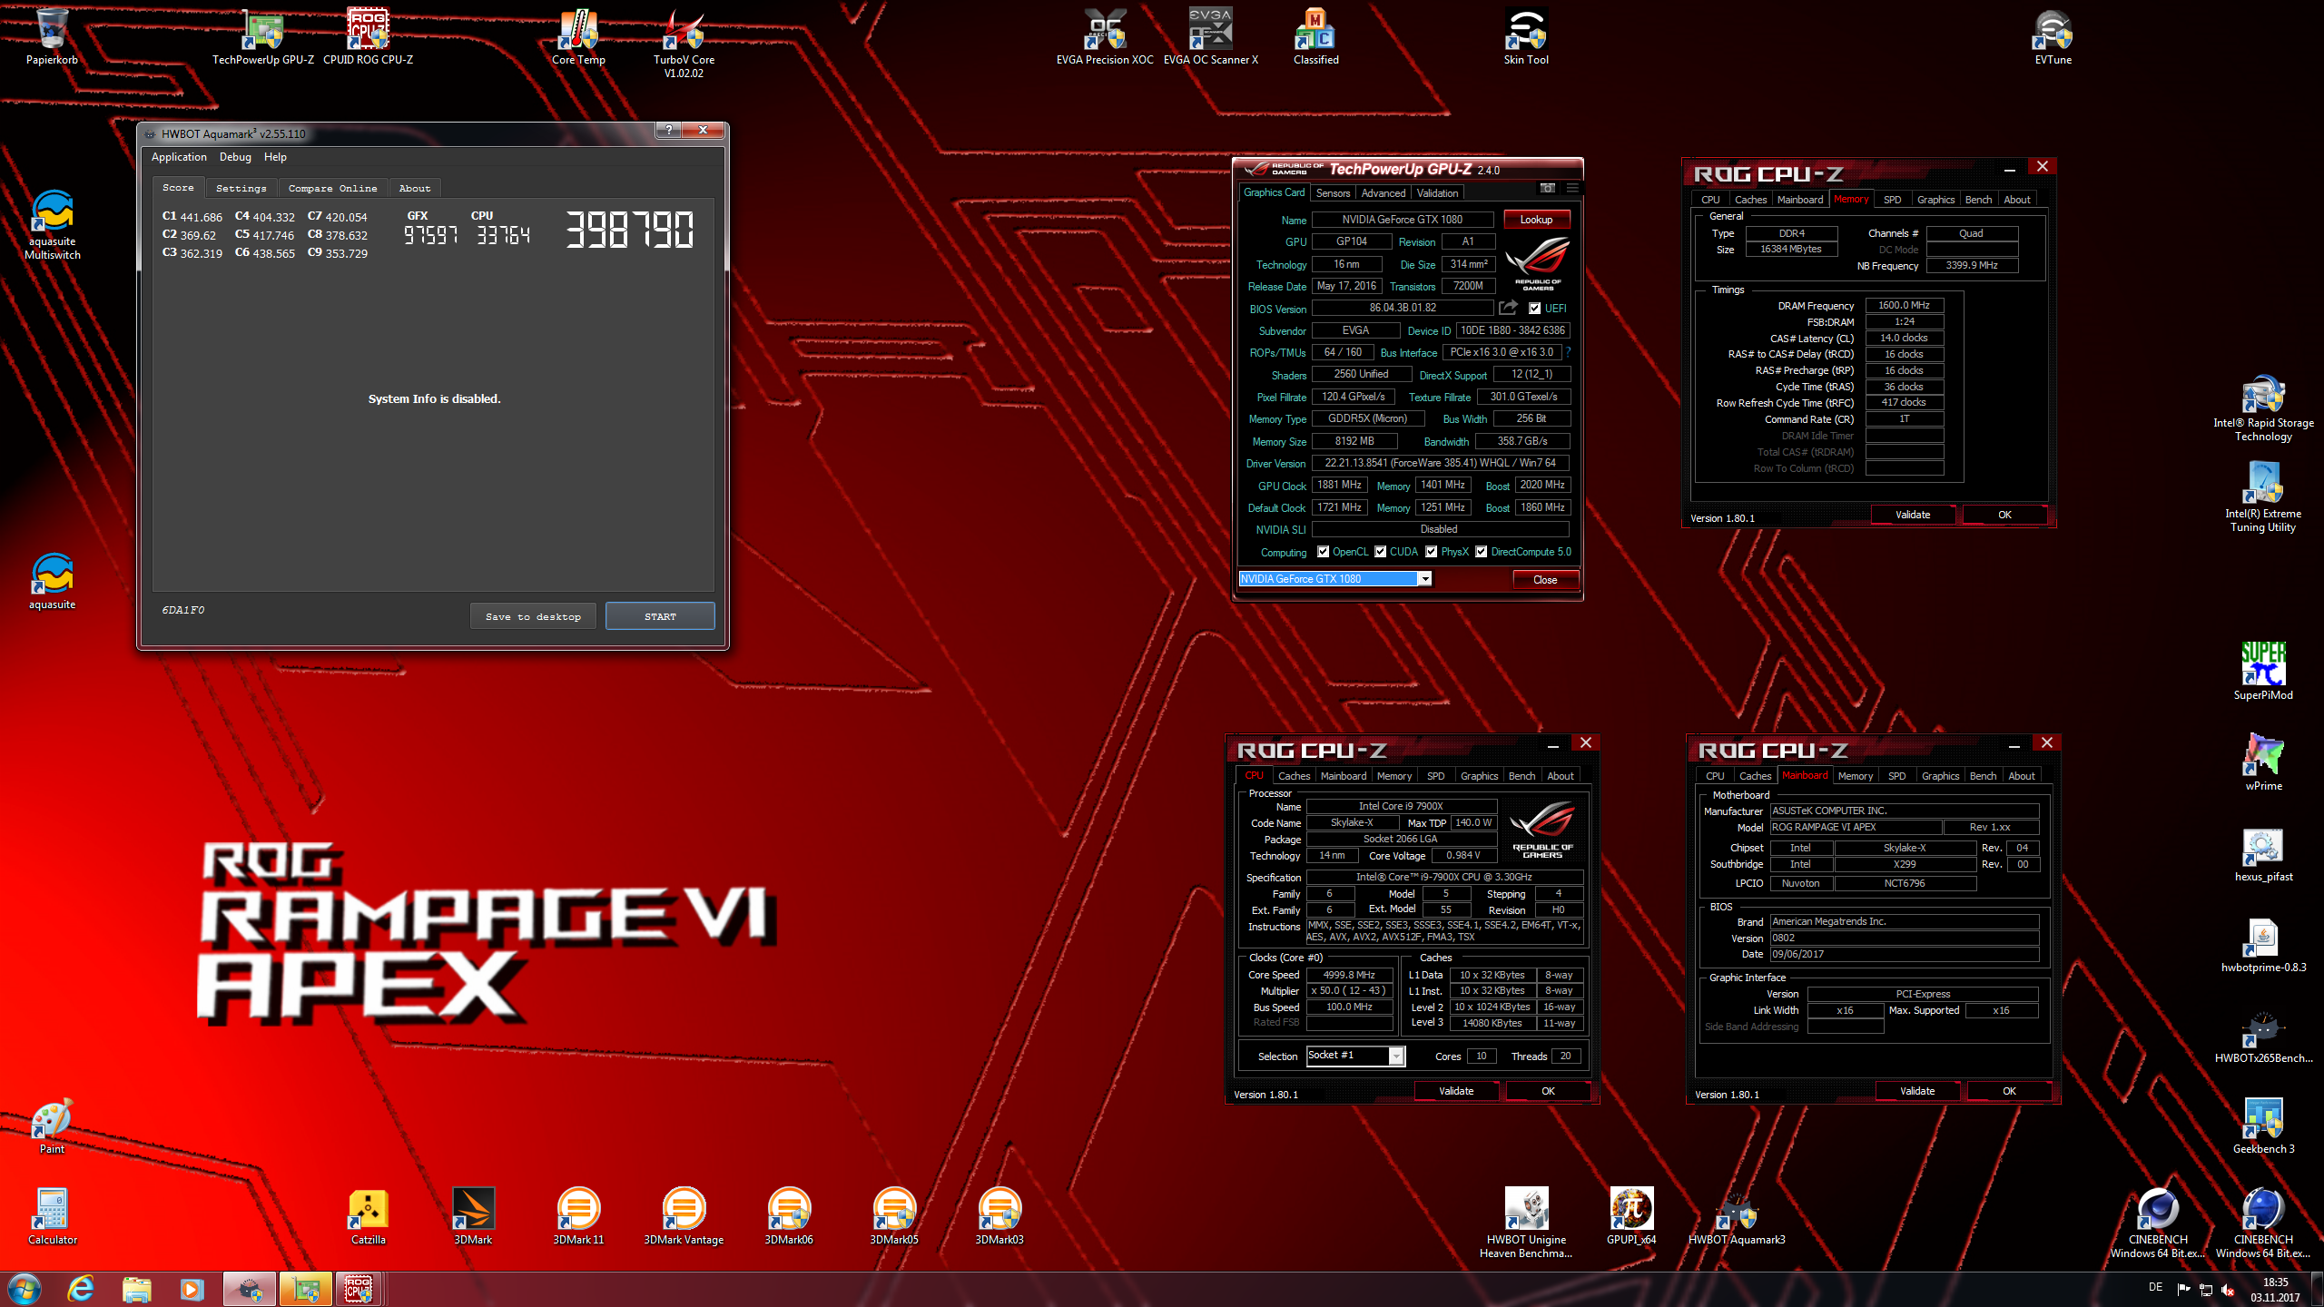
Task: Open SPD tab in Memory CPU-Z window
Action: (1892, 200)
